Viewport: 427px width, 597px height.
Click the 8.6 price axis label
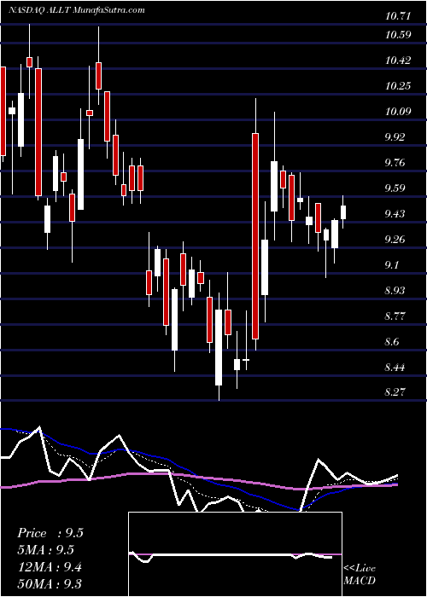coord(393,342)
